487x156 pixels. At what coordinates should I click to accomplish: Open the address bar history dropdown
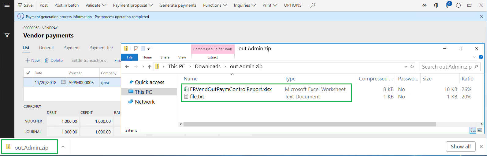click(x=406, y=67)
